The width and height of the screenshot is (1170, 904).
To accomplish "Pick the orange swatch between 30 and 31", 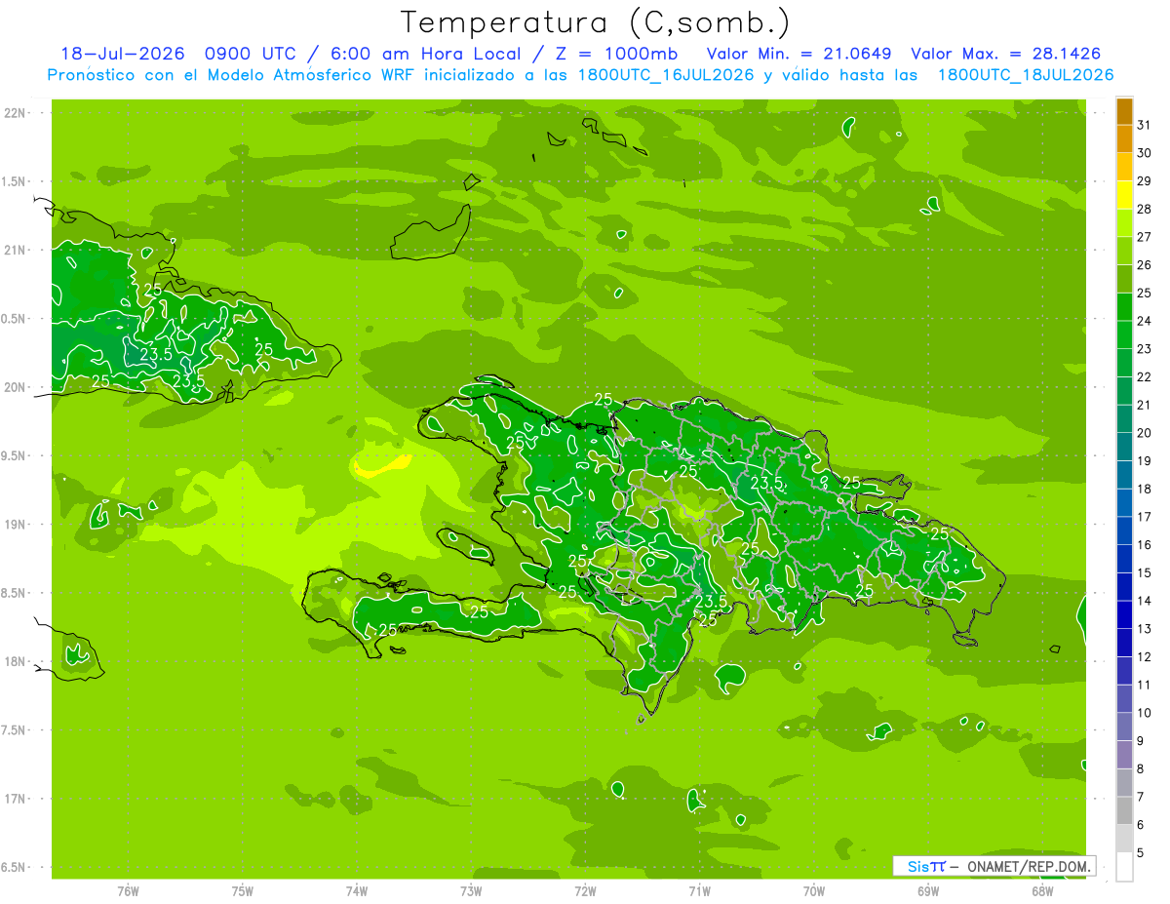I will pos(1124,139).
